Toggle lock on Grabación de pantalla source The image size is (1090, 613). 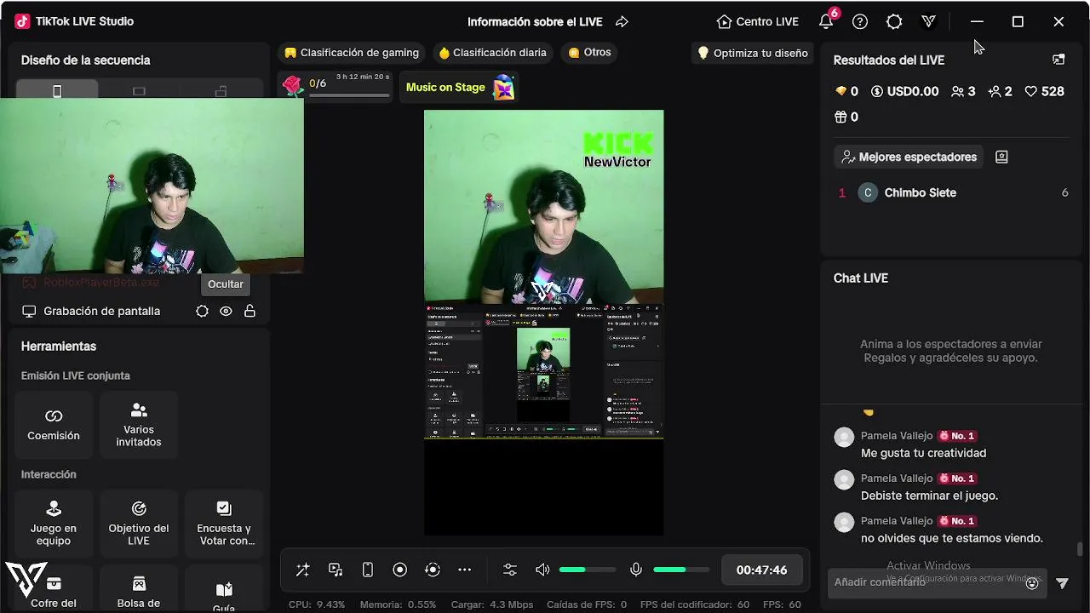click(250, 312)
